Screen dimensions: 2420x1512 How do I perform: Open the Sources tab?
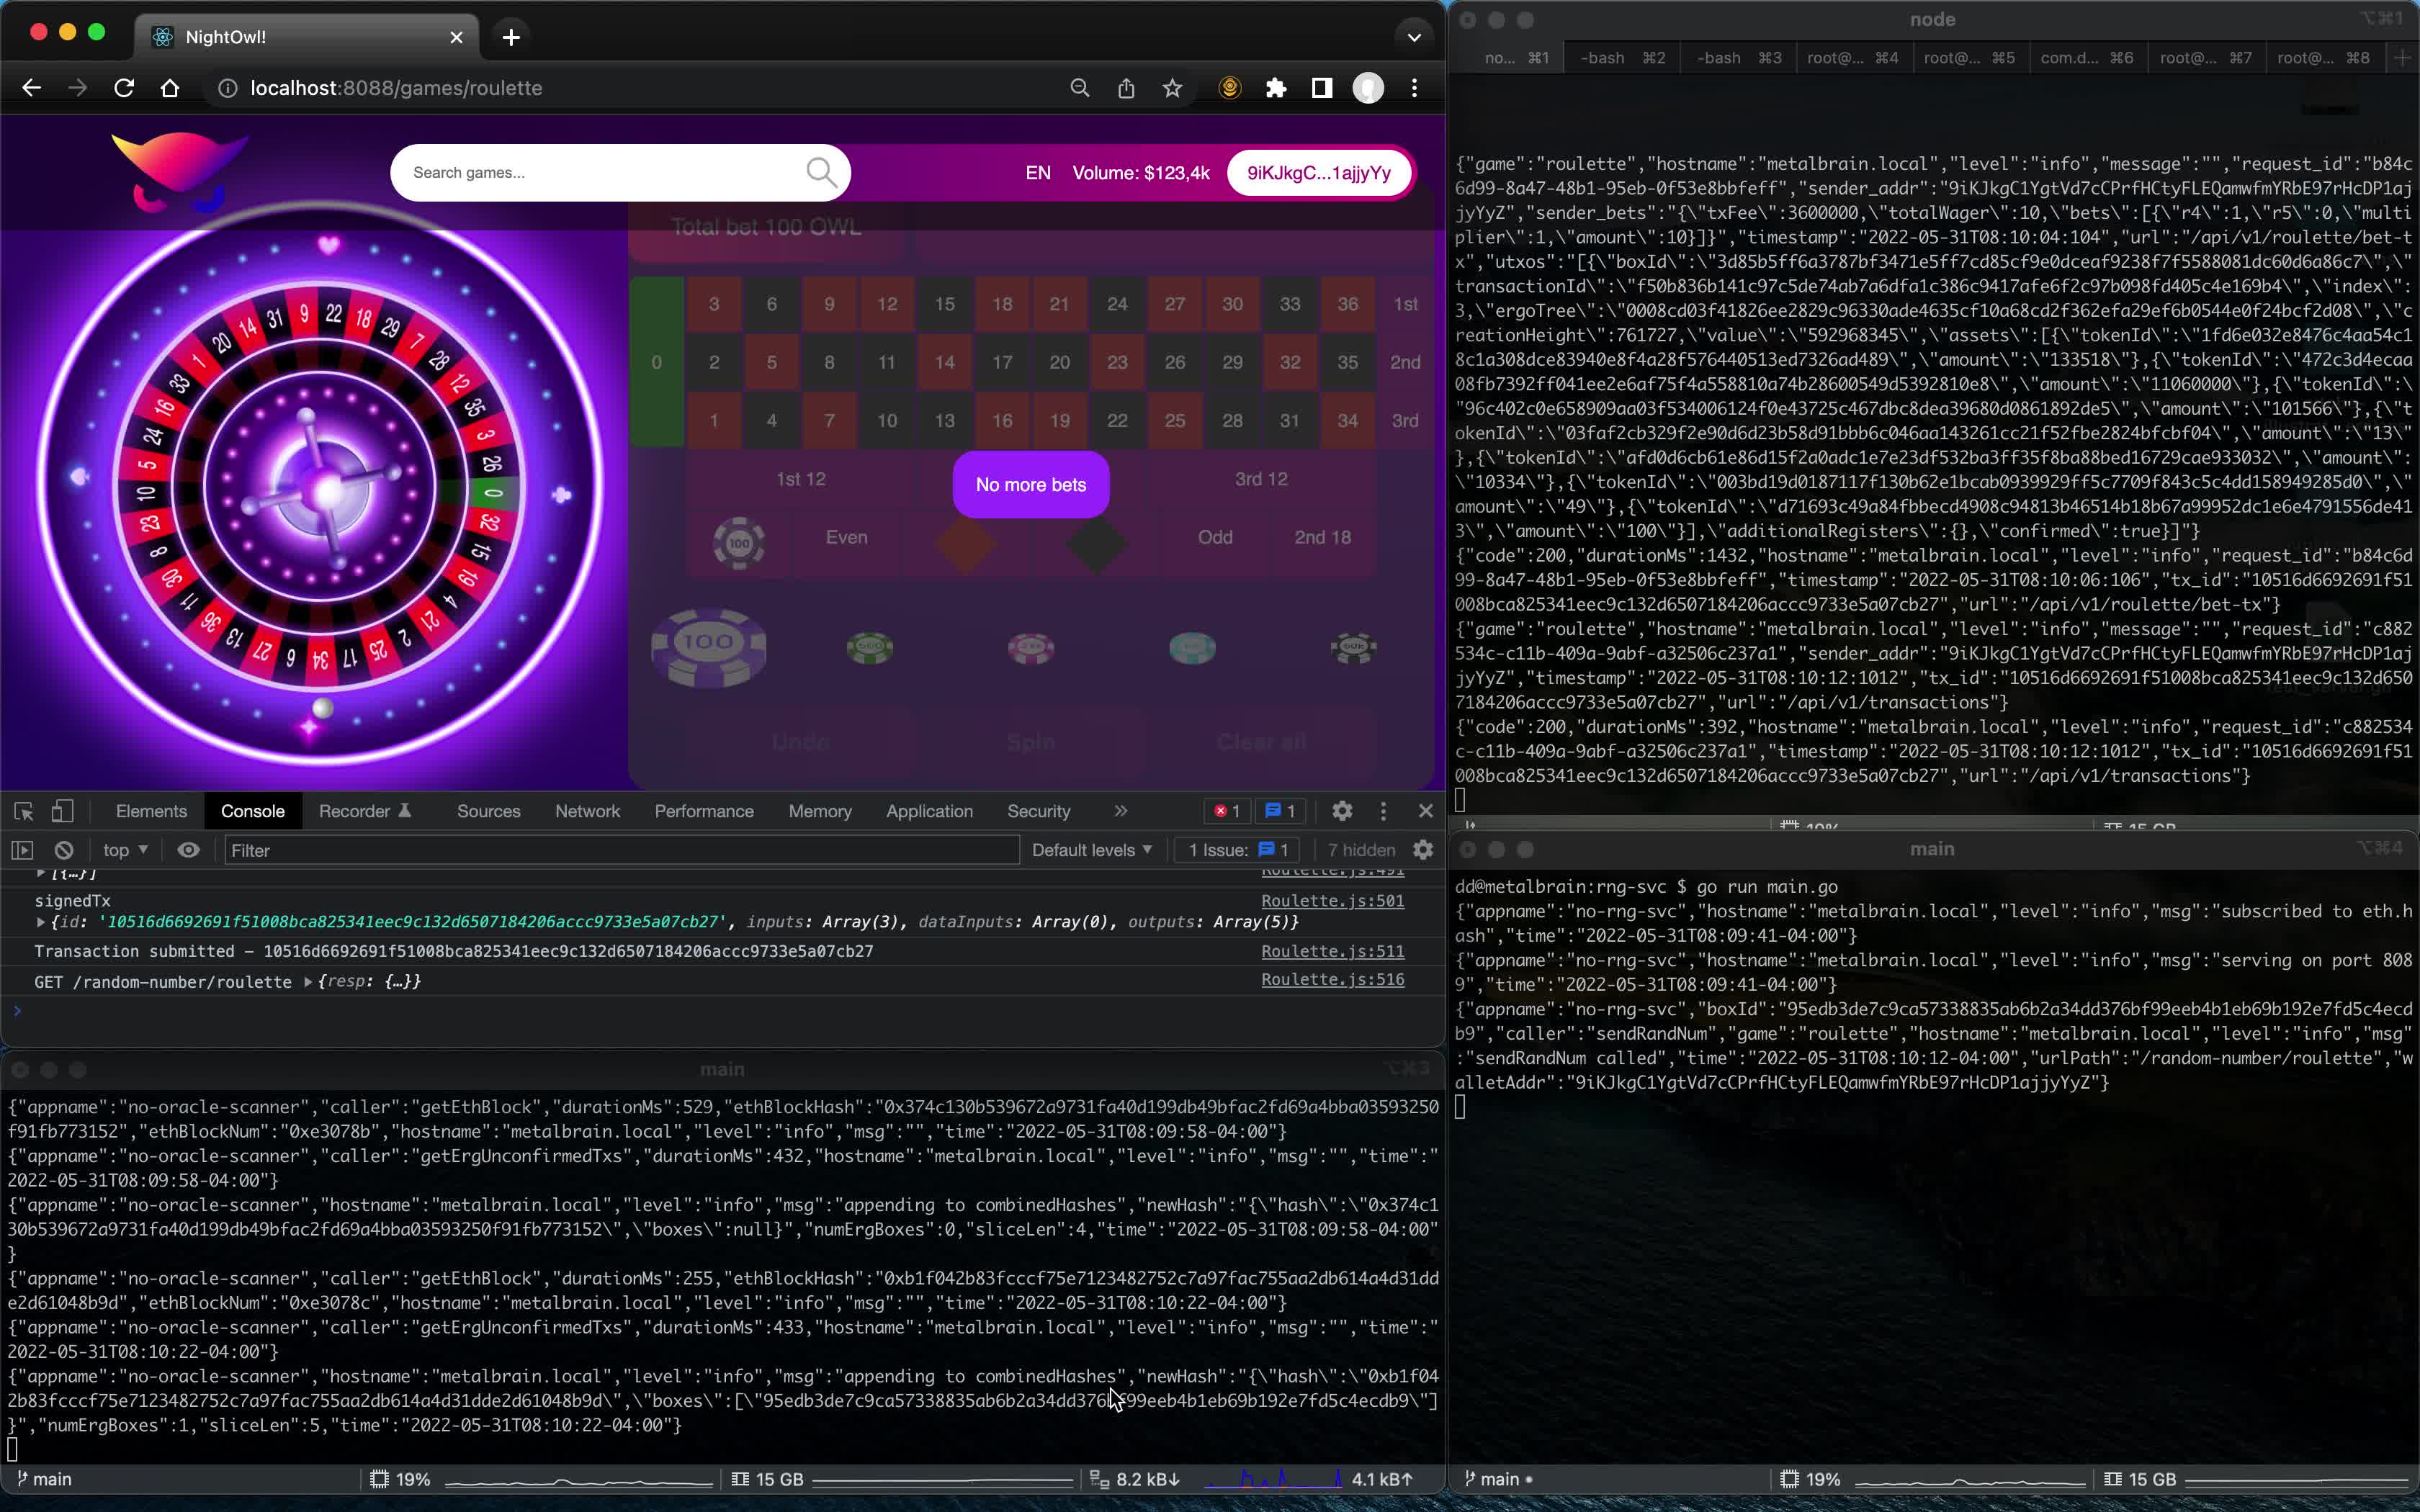pos(488,811)
